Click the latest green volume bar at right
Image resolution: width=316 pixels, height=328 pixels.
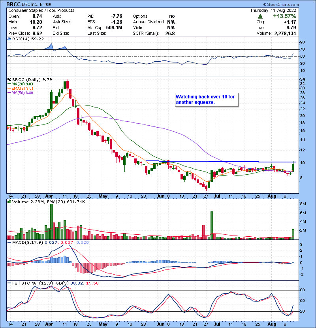tap(293, 234)
